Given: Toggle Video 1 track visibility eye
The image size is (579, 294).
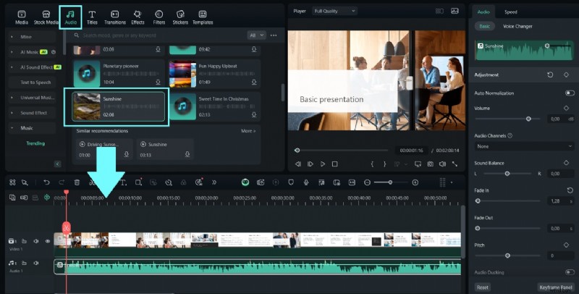Looking at the screenshot, I should [x=48, y=241].
